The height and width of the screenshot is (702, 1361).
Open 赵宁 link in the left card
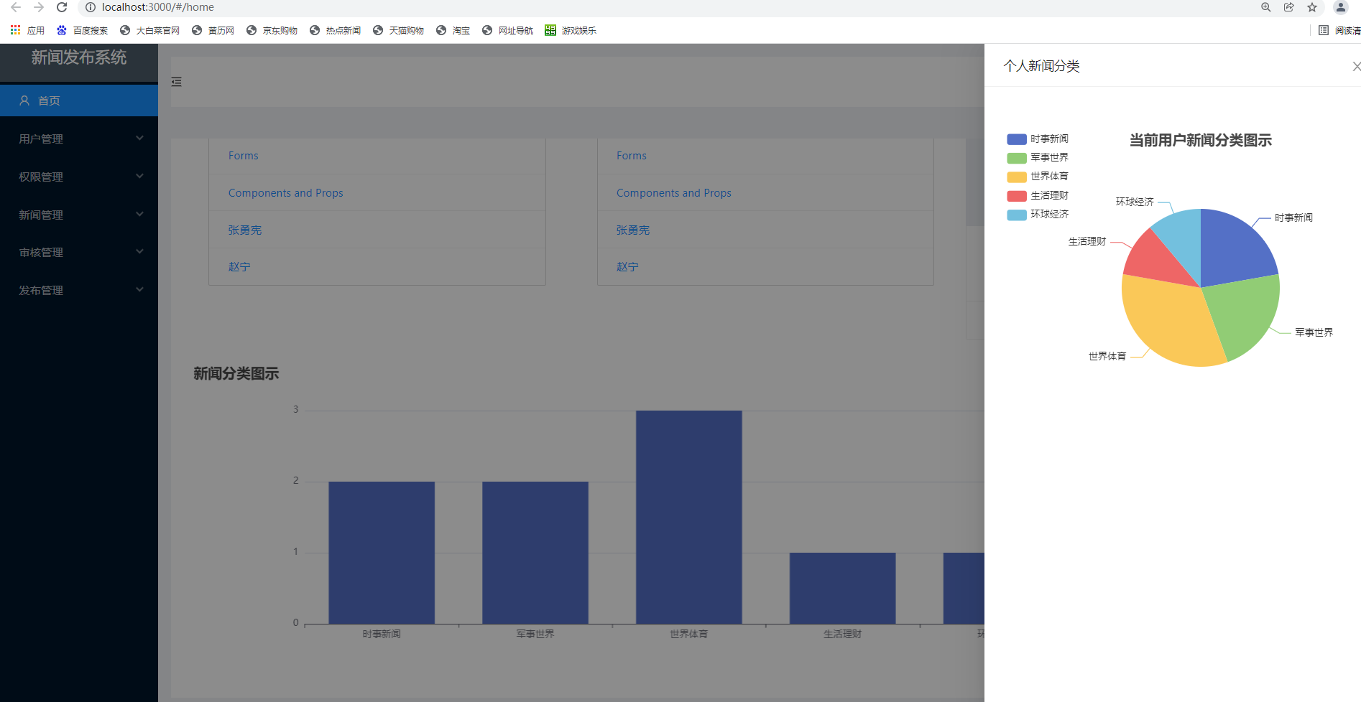coord(239,267)
